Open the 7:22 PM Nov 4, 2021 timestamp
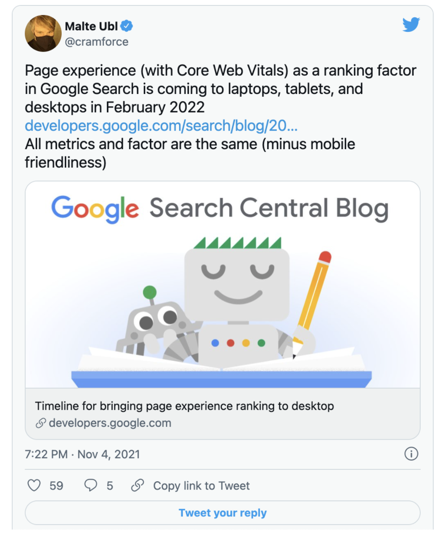The width and height of the screenshot is (443, 541). click(x=82, y=454)
